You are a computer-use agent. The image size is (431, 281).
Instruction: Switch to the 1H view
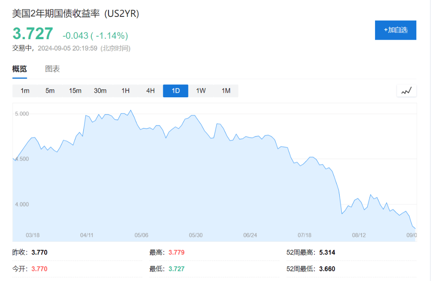[125, 91]
